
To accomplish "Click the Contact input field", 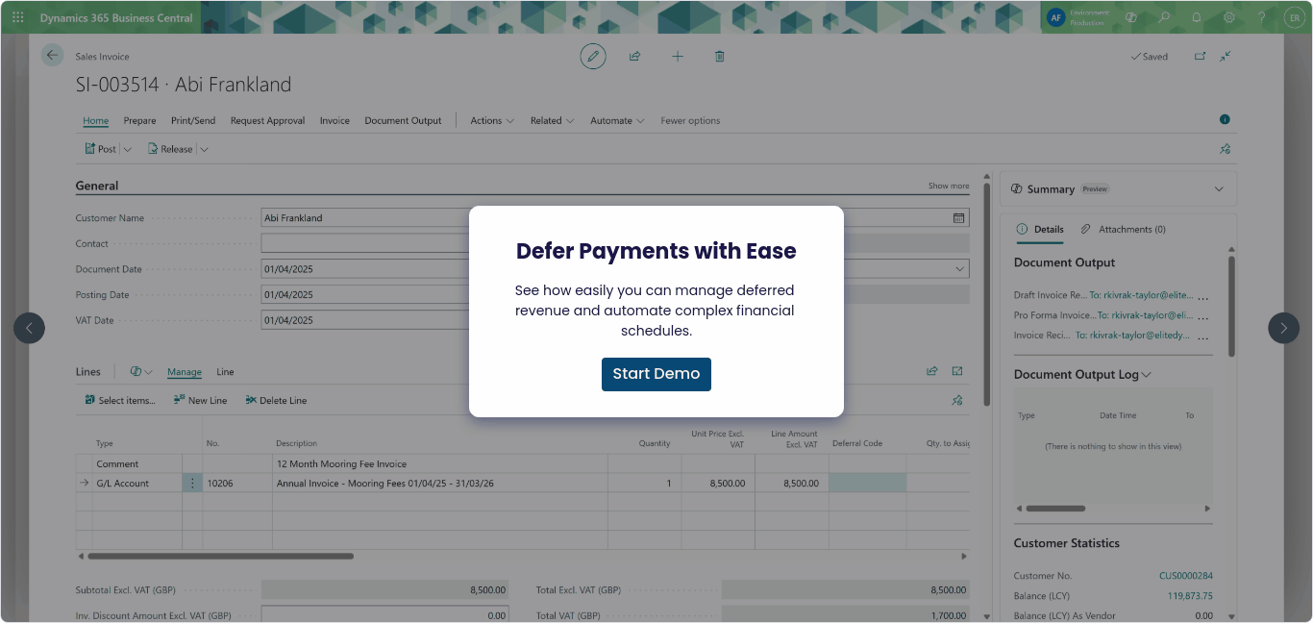I will [x=365, y=243].
